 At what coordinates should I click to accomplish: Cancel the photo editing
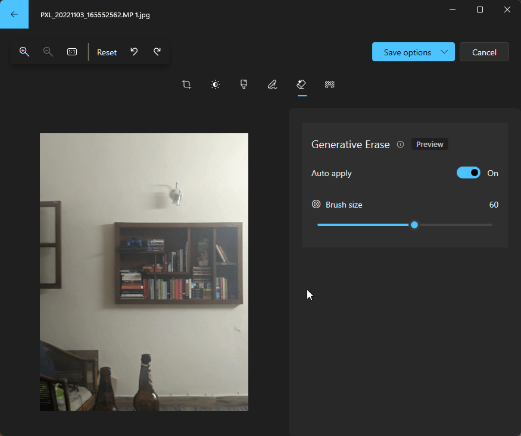(484, 52)
